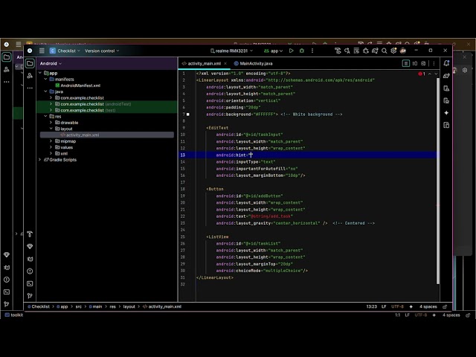This screenshot has height=357, width=476.
Task: Run the app with play button
Action: click(291, 51)
